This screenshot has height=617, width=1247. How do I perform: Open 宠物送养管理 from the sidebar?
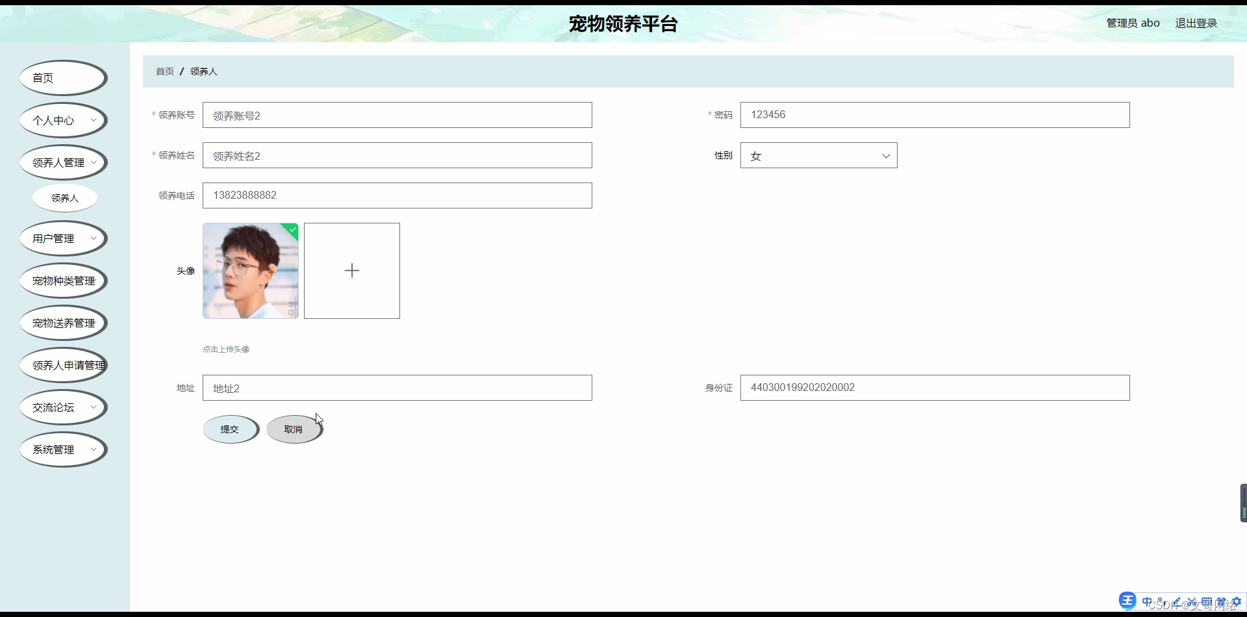(x=63, y=322)
